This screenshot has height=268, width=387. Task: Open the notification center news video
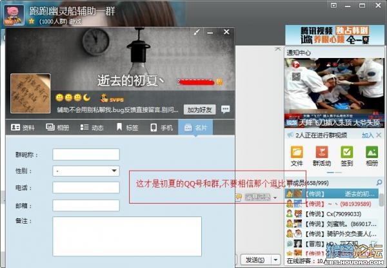click(x=334, y=93)
